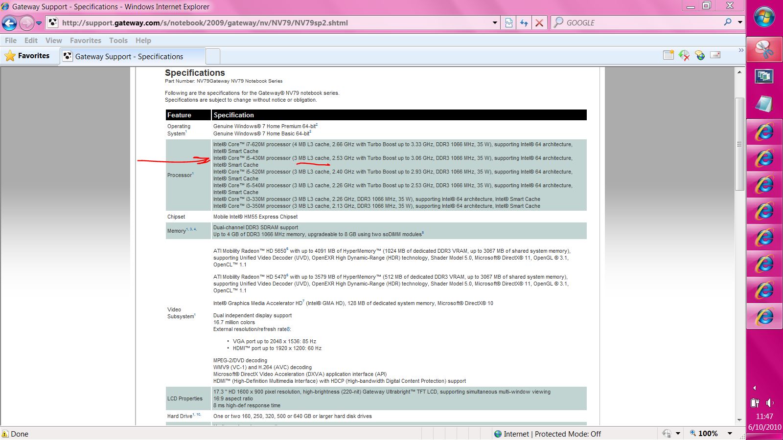Screen dimensions: 783x440
Task: Open the recent pages dropdown arrow
Action: (x=39, y=23)
